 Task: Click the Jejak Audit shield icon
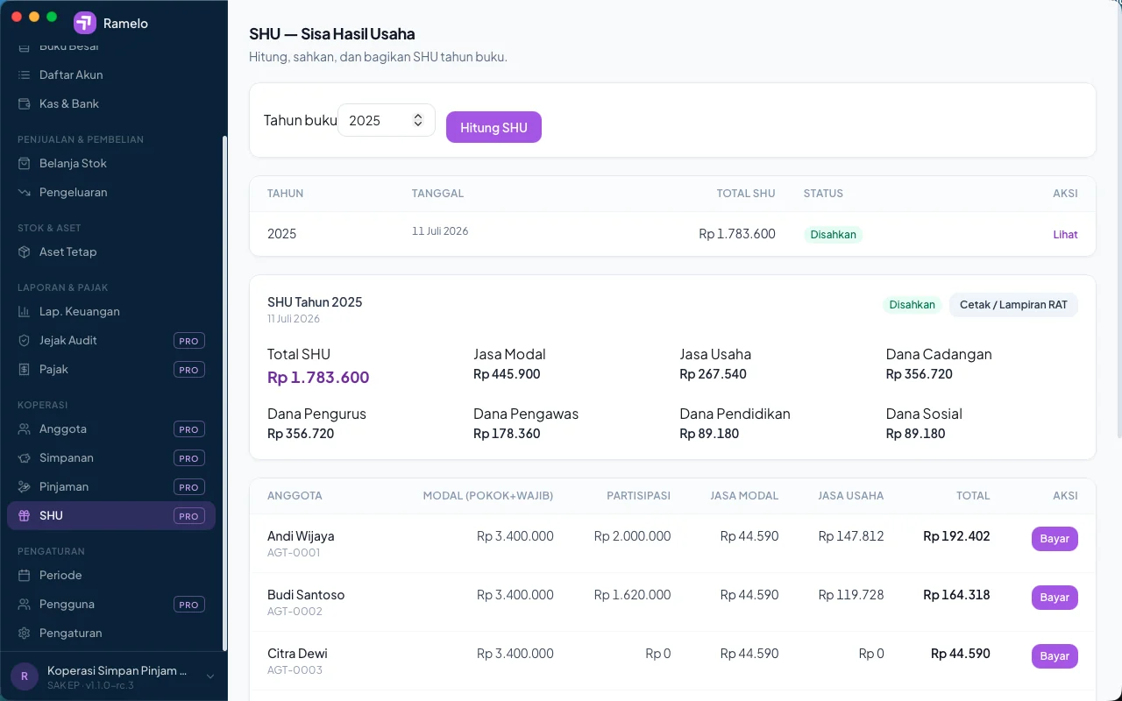(x=25, y=340)
